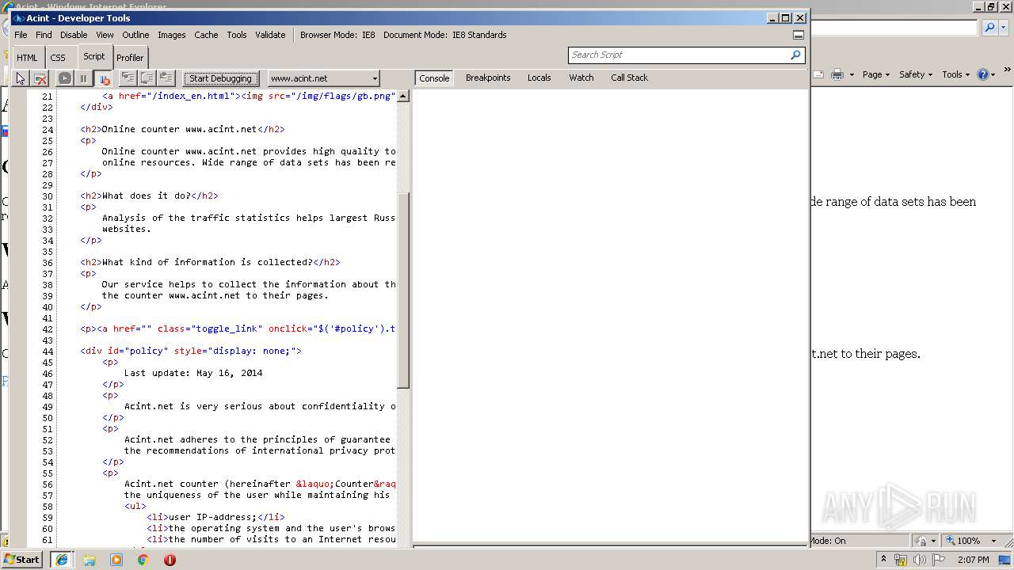The height and width of the screenshot is (570, 1014).
Task: Click the red Opera-style taskbar icon
Action: click(x=170, y=560)
